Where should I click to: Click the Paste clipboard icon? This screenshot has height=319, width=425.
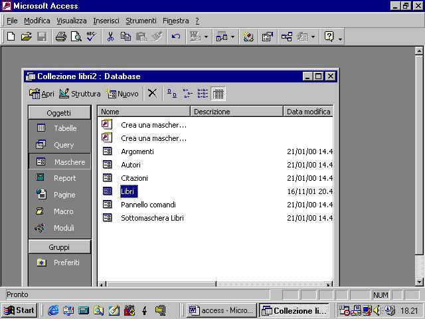tap(141, 37)
